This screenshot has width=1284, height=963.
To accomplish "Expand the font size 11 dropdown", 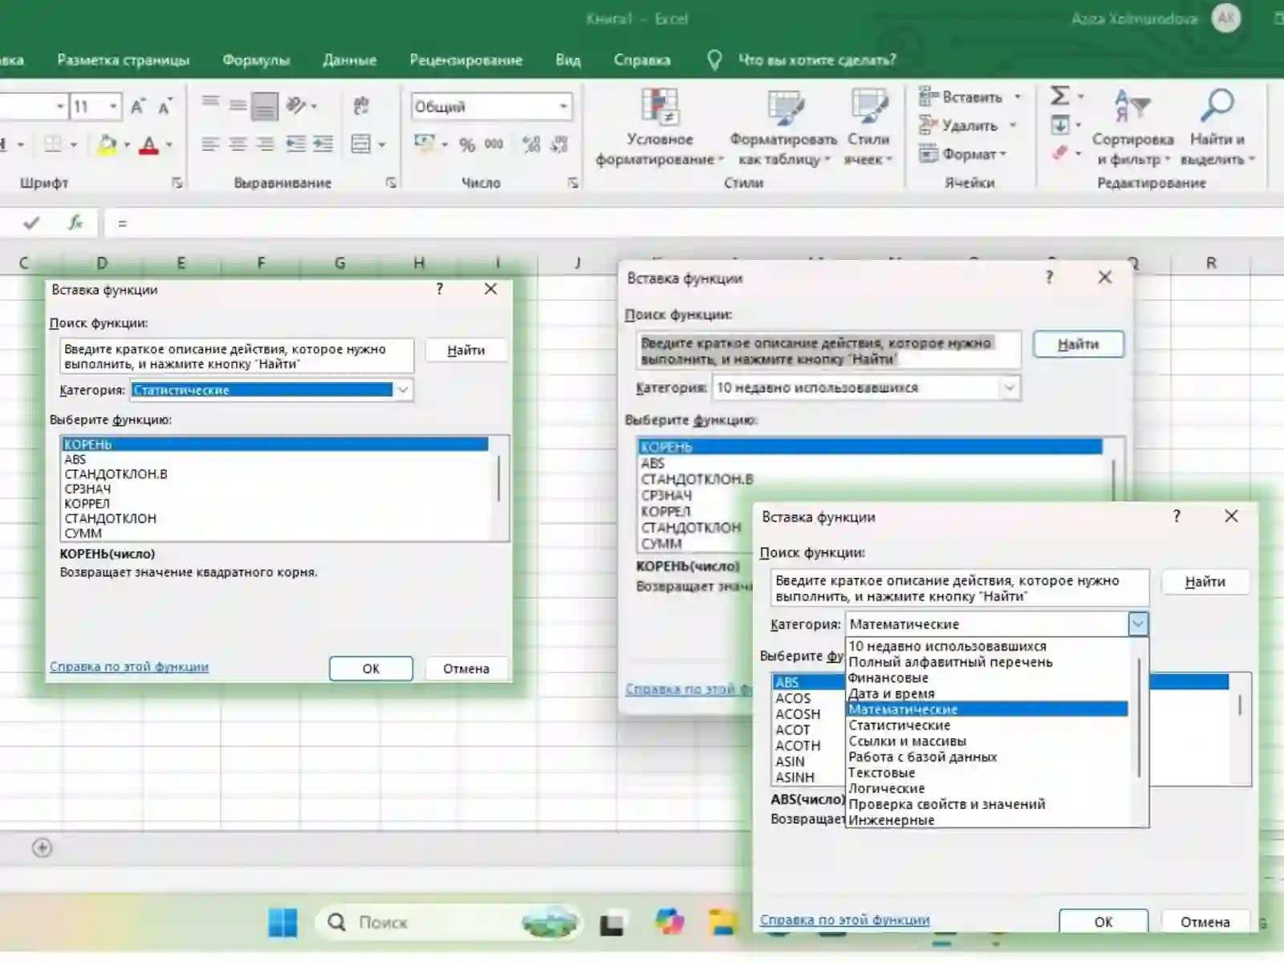I will [114, 106].
